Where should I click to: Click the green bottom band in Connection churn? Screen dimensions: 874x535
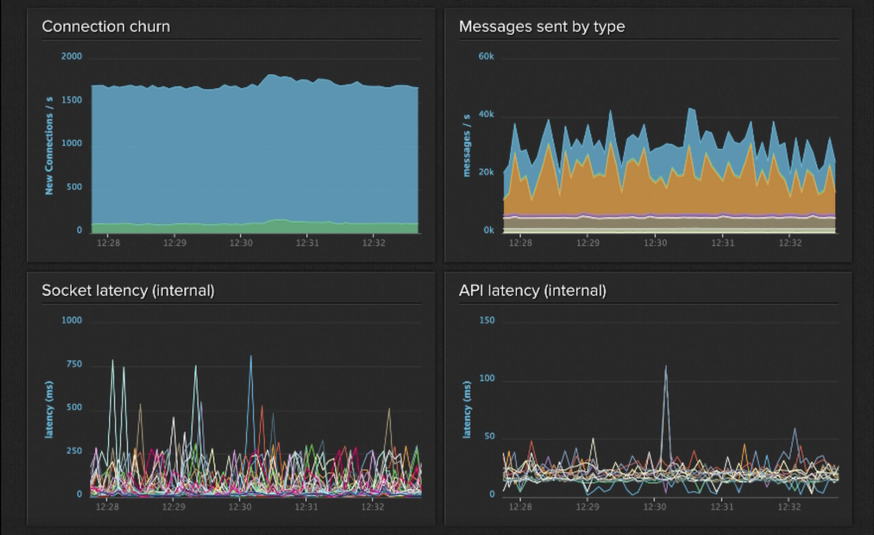[x=255, y=228]
